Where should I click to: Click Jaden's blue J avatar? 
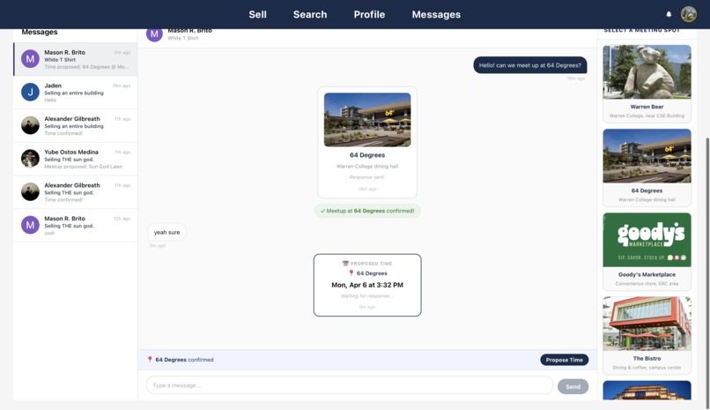pyautogui.click(x=30, y=93)
